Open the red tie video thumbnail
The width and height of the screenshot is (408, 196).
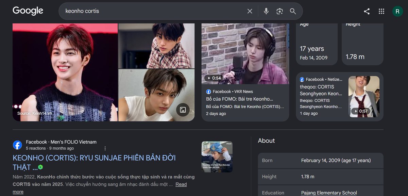[x=364, y=97]
